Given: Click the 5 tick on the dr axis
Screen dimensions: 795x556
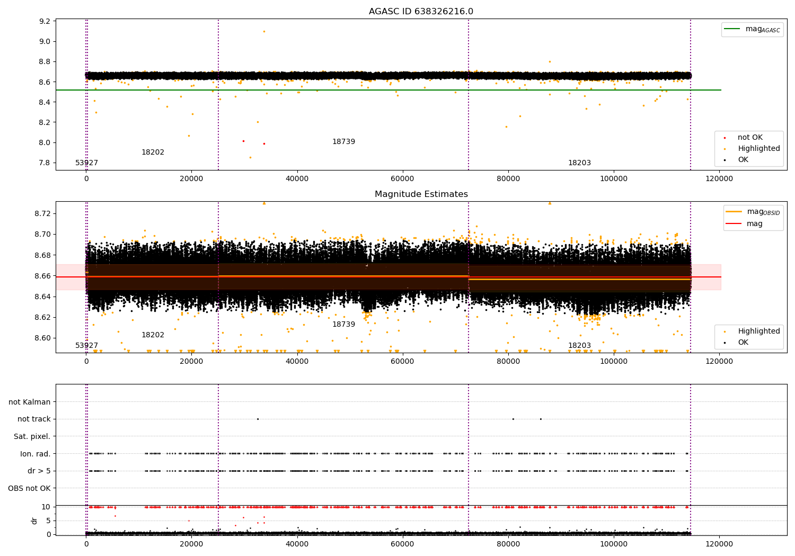Looking at the screenshot, I should click(48, 521).
